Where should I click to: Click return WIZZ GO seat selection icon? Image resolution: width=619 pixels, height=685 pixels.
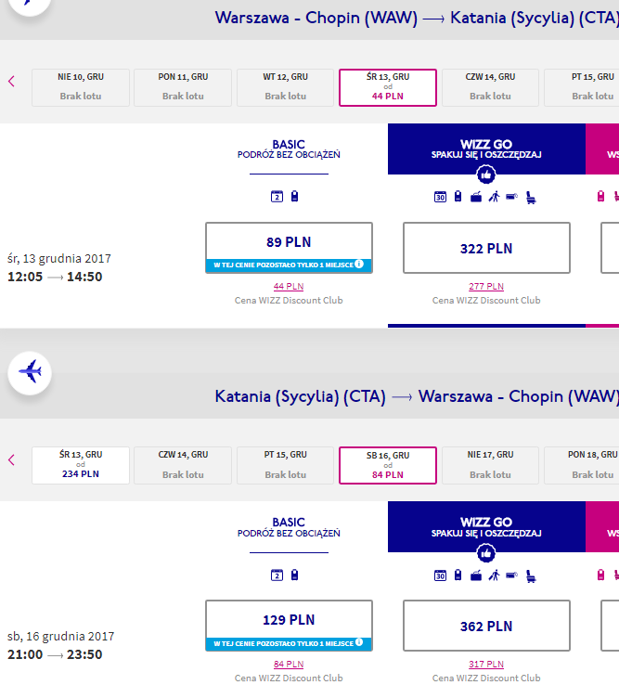coord(531,576)
